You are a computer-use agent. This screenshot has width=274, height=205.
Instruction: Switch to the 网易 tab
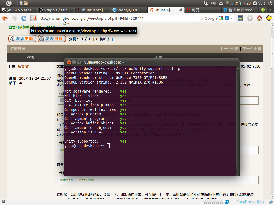203,10
